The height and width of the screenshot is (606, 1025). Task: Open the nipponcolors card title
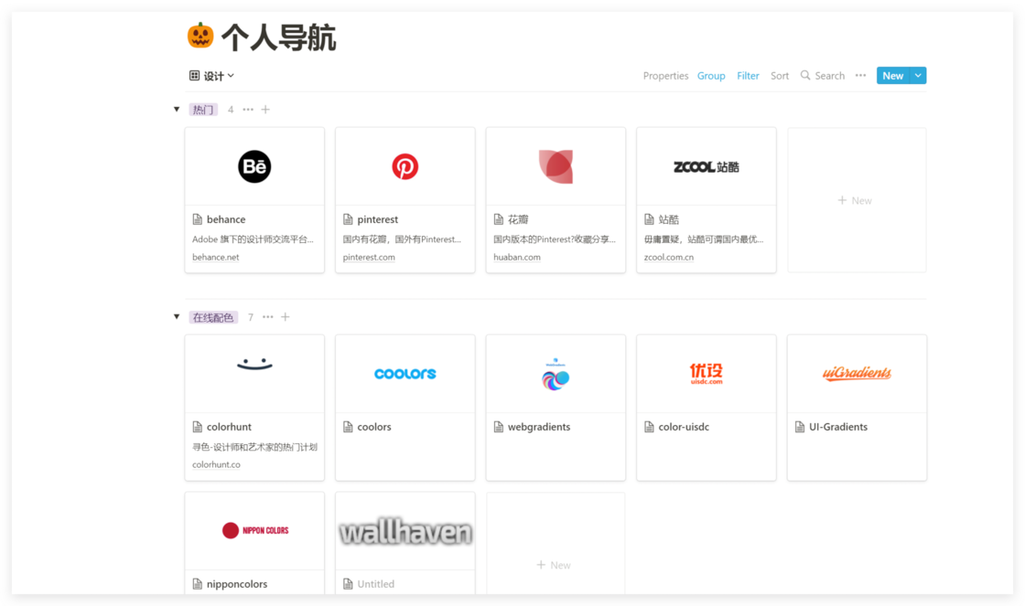(237, 584)
